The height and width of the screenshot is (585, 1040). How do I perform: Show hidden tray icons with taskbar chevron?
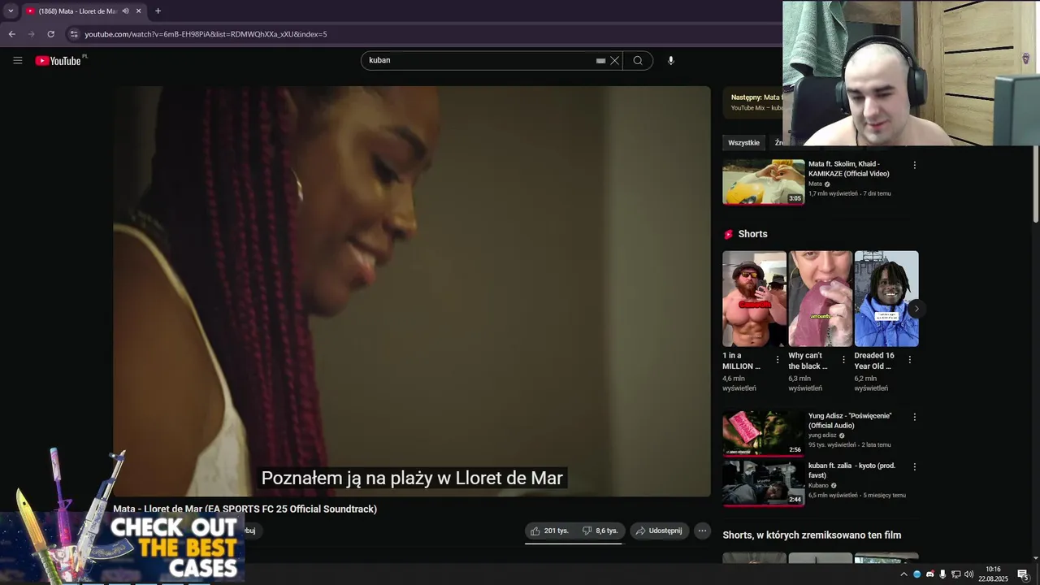(x=903, y=574)
